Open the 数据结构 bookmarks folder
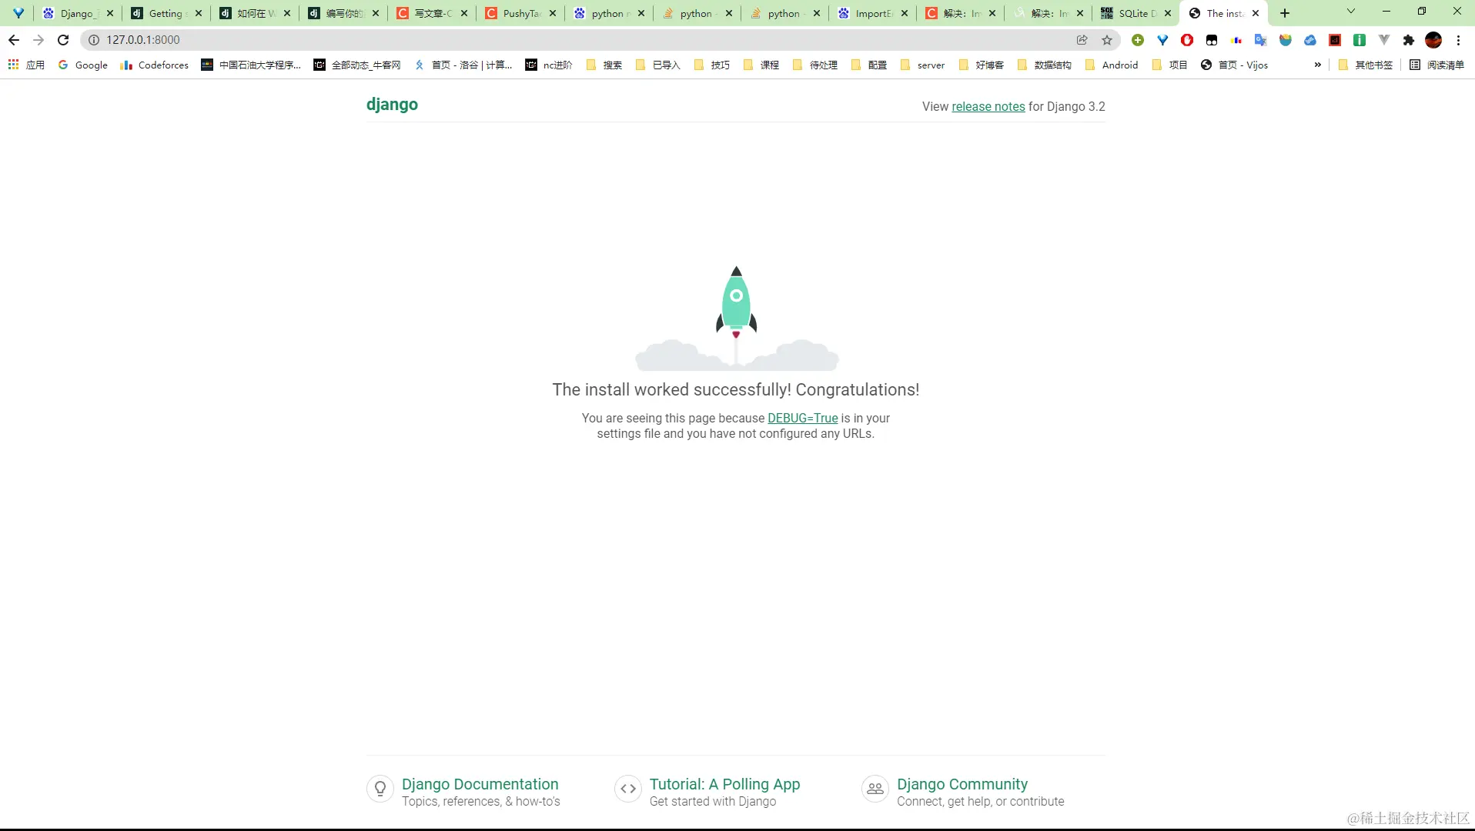Screen dimensions: 1475x831 [1044, 65]
